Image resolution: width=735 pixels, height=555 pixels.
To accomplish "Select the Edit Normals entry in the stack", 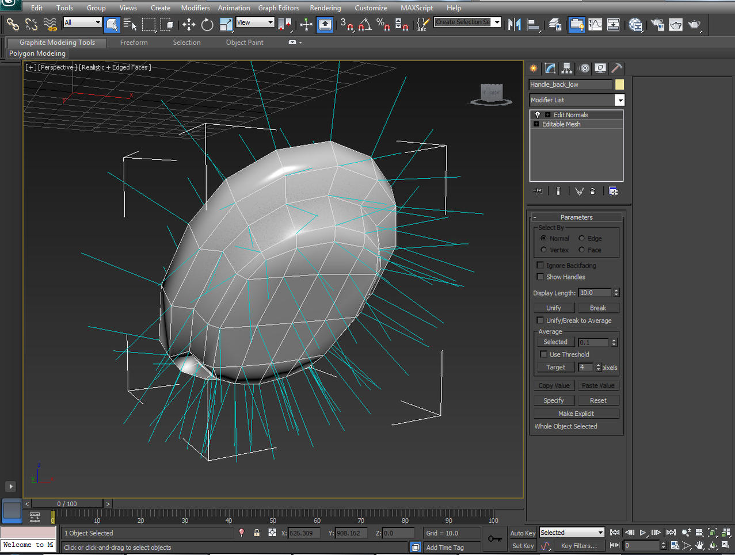I will click(x=570, y=114).
